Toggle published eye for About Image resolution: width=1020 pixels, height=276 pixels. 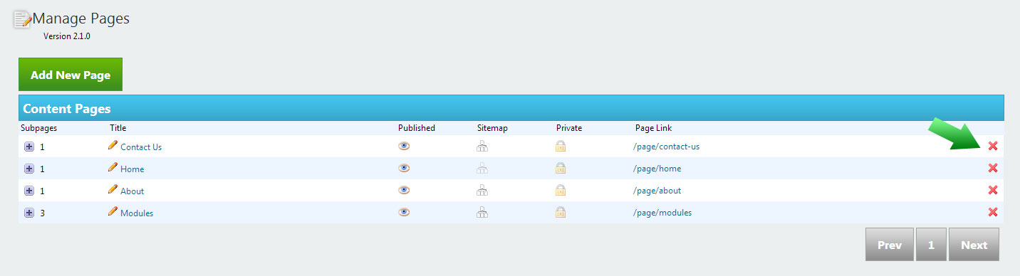[404, 190]
